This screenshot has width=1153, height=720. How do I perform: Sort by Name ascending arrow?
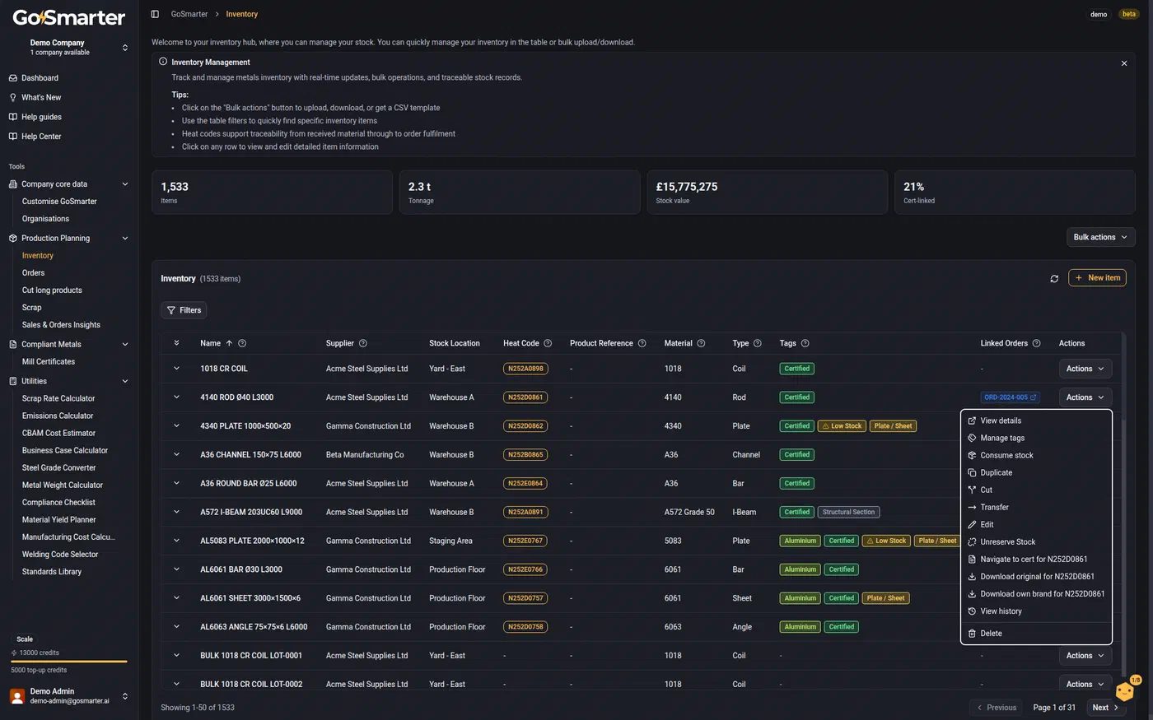coord(229,343)
